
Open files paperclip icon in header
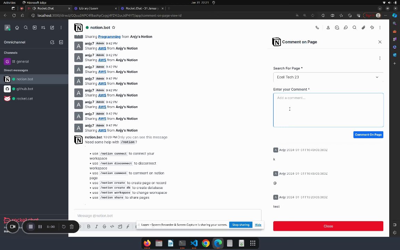[x=363, y=27]
